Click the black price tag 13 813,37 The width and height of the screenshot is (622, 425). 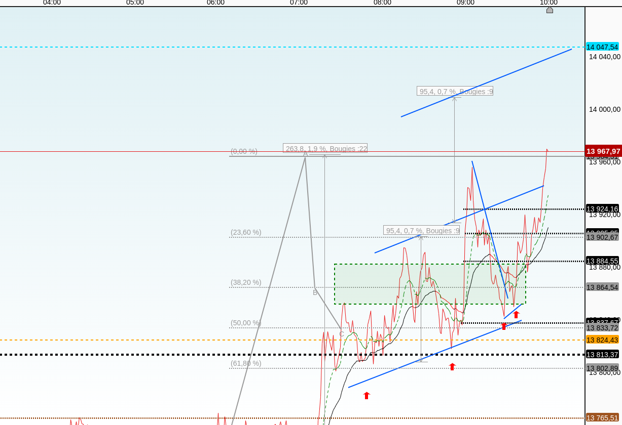point(602,354)
